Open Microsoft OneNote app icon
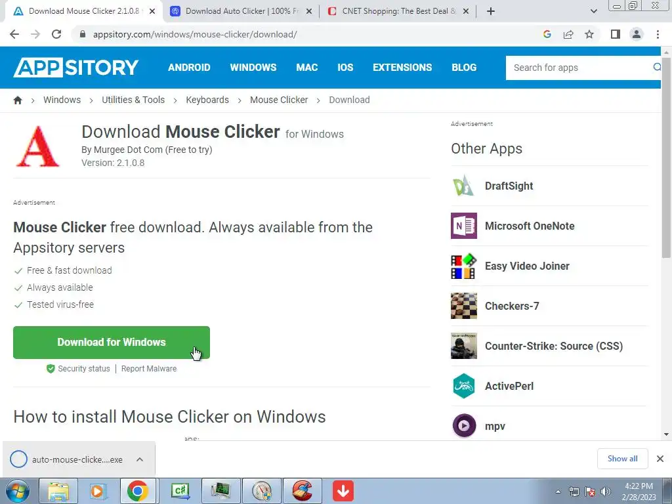The width and height of the screenshot is (672, 504). [464, 226]
